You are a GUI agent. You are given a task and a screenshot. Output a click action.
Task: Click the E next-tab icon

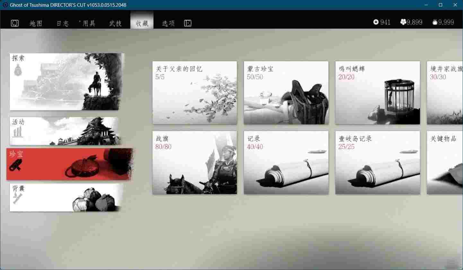tap(188, 23)
